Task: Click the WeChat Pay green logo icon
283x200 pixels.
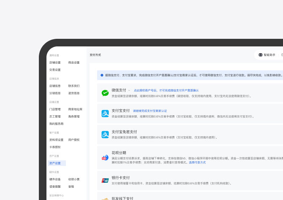Action: coord(105,93)
